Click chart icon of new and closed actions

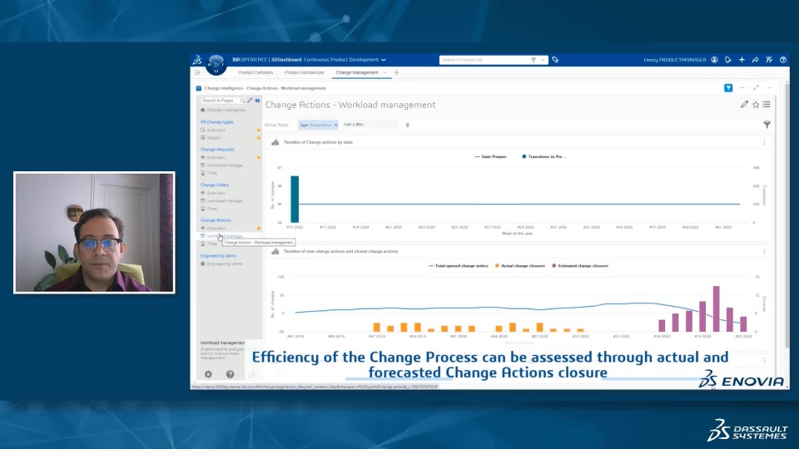click(275, 251)
